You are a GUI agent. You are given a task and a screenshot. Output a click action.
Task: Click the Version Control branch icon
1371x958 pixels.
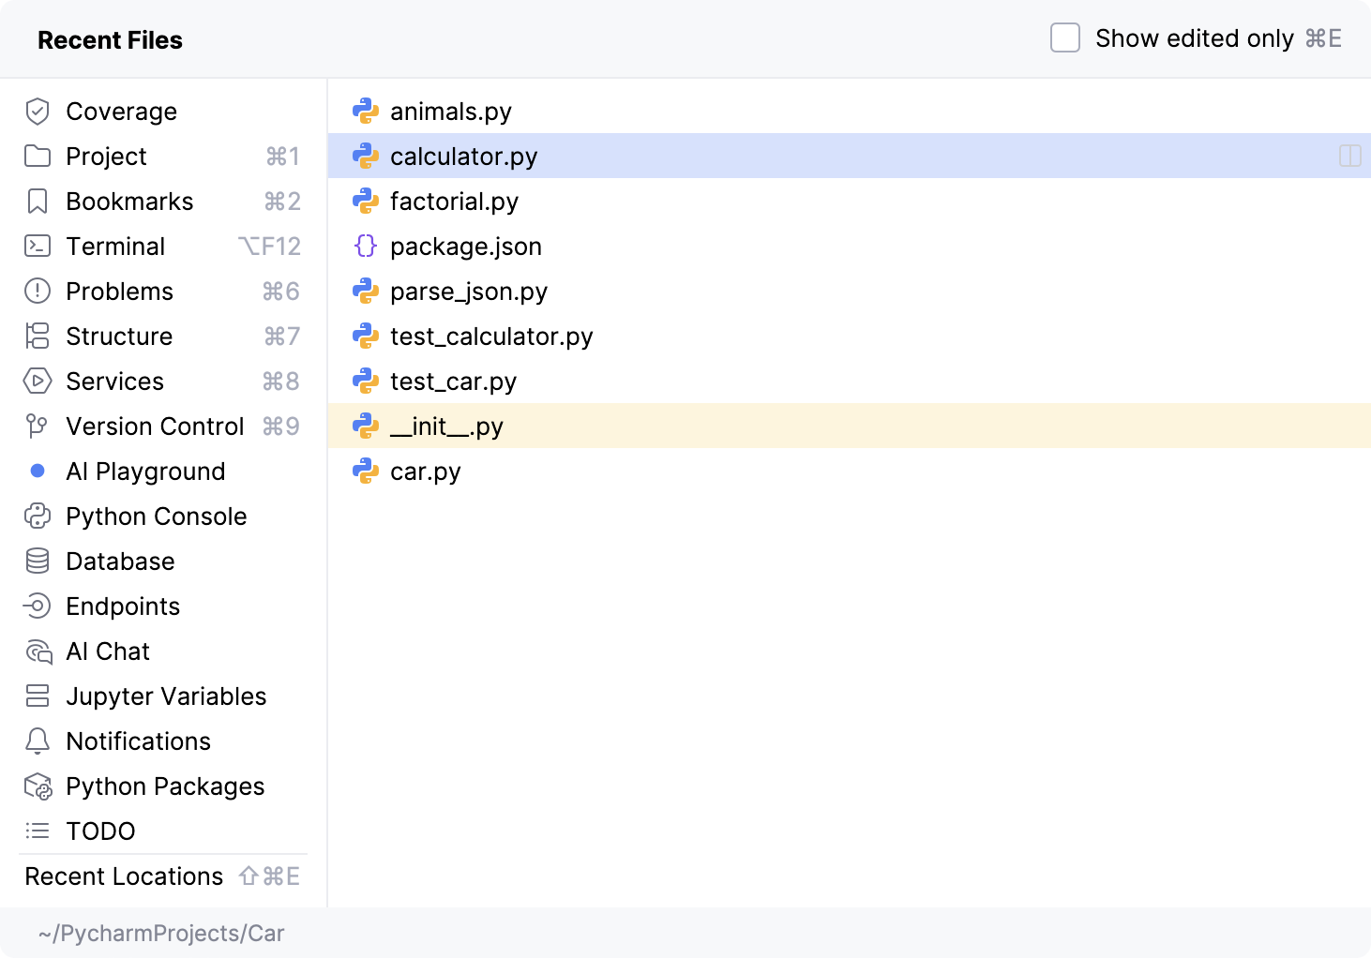coord(38,427)
